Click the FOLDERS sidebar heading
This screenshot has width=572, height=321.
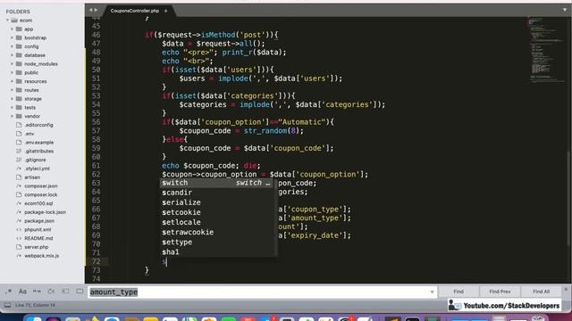pos(18,12)
